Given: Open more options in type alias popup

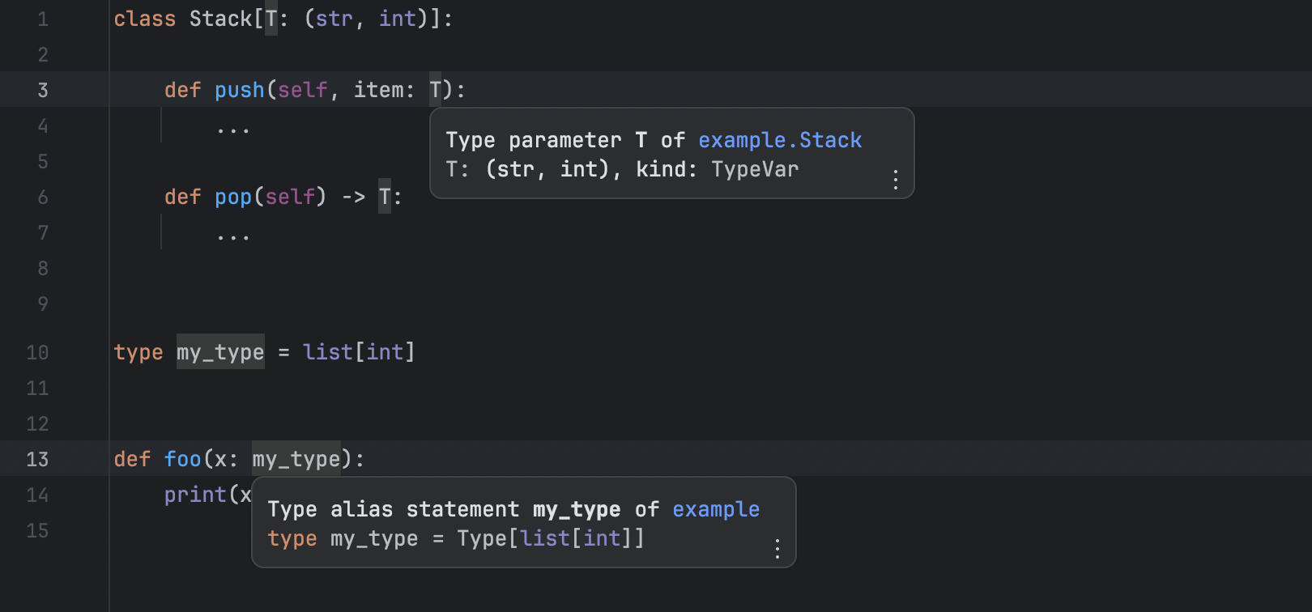Looking at the screenshot, I should tap(777, 549).
